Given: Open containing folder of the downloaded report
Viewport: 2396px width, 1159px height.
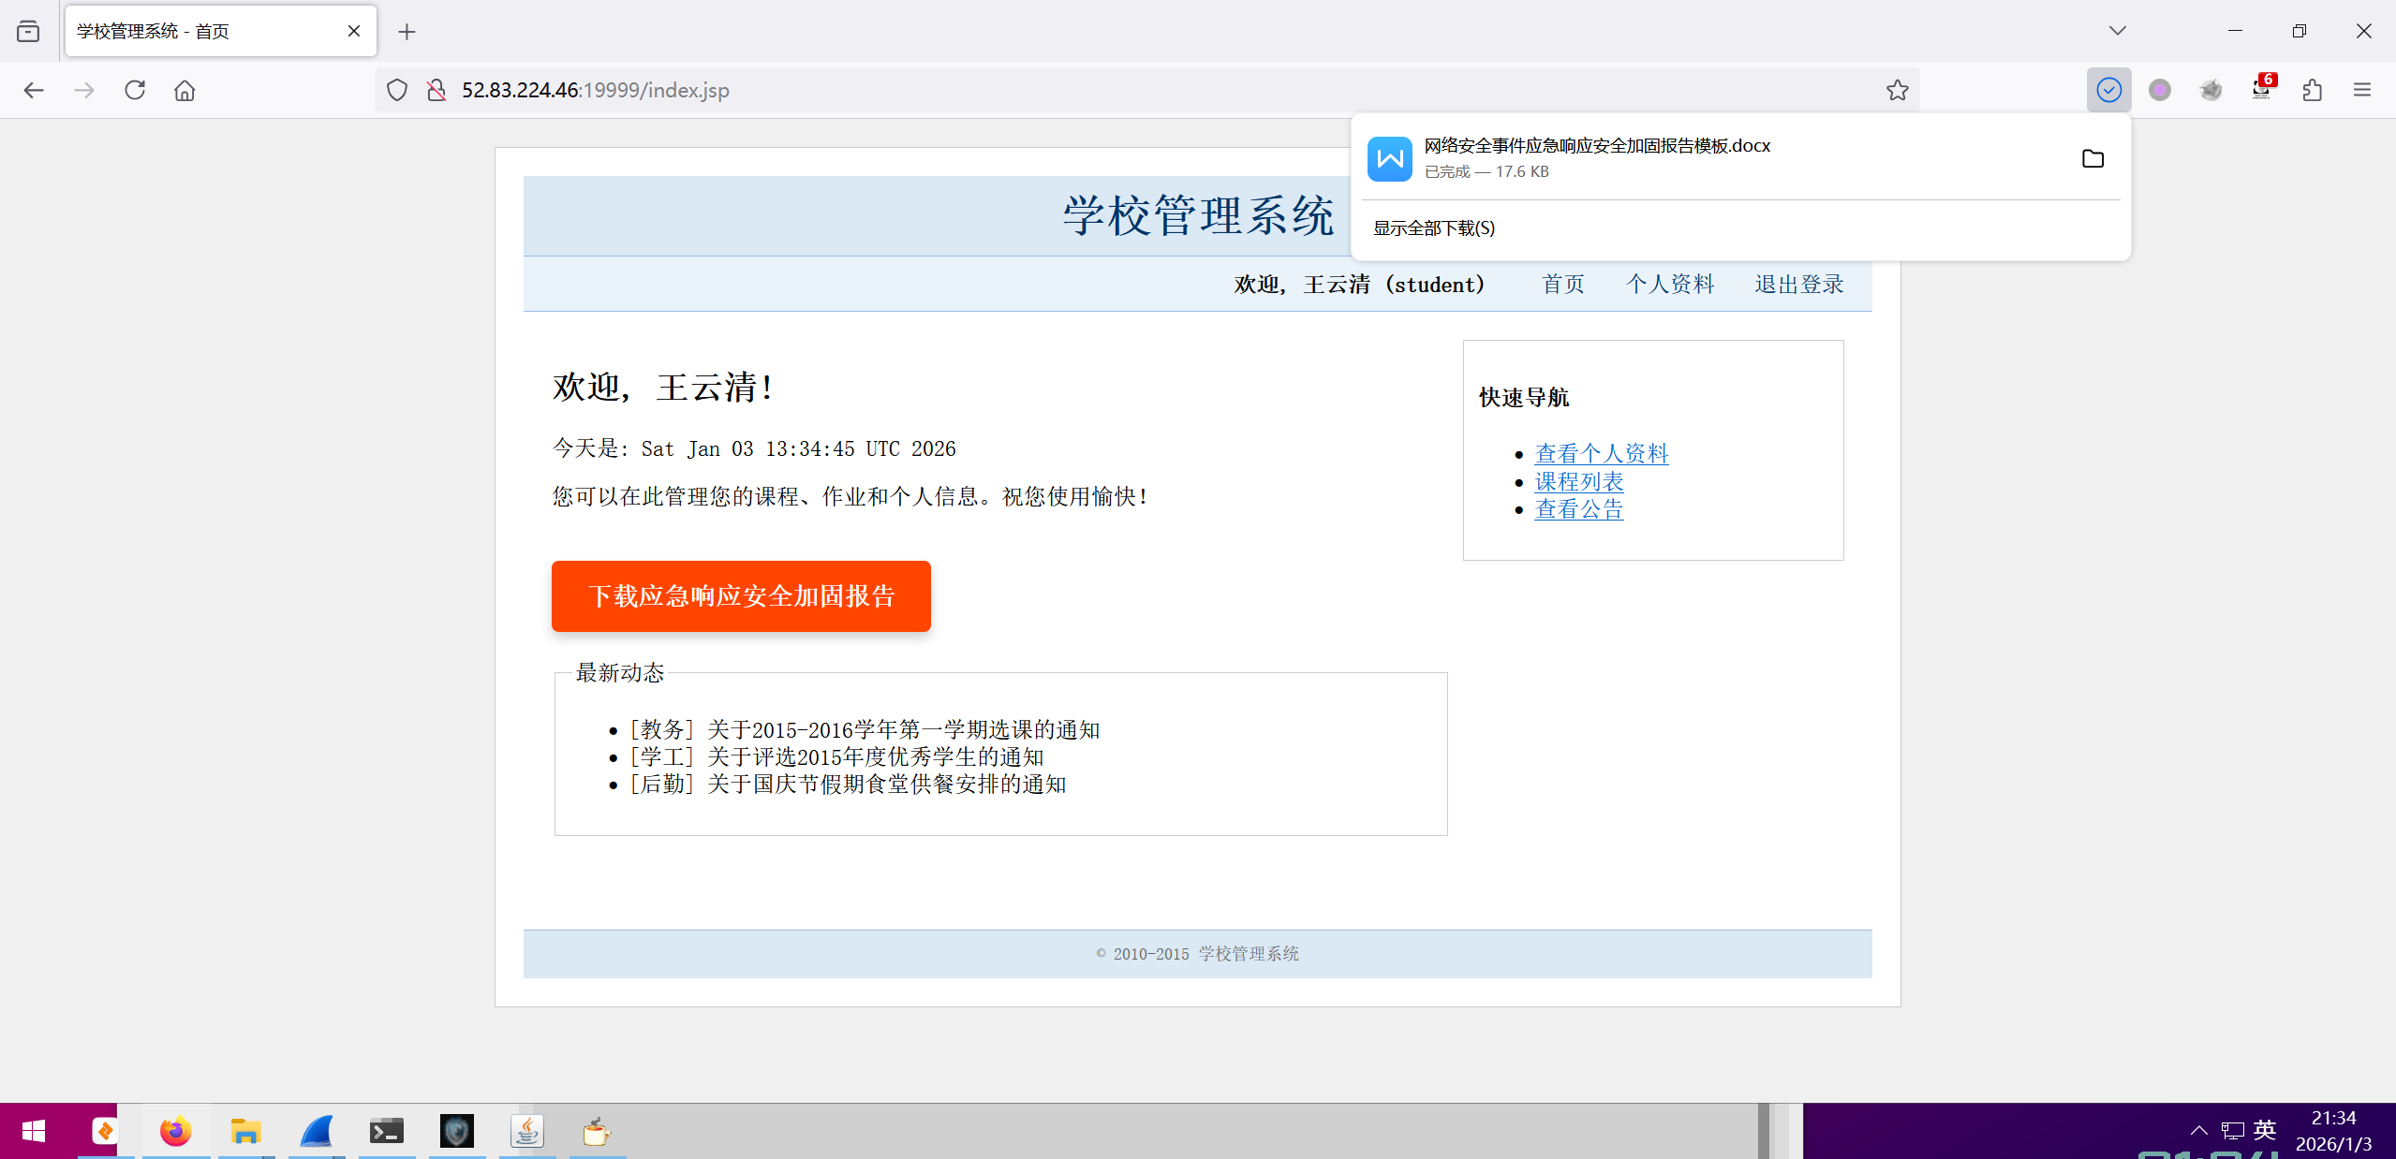Looking at the screenshot, I should click(2093, 158).
